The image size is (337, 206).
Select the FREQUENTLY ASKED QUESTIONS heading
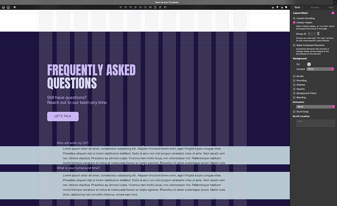pos(91,77)
